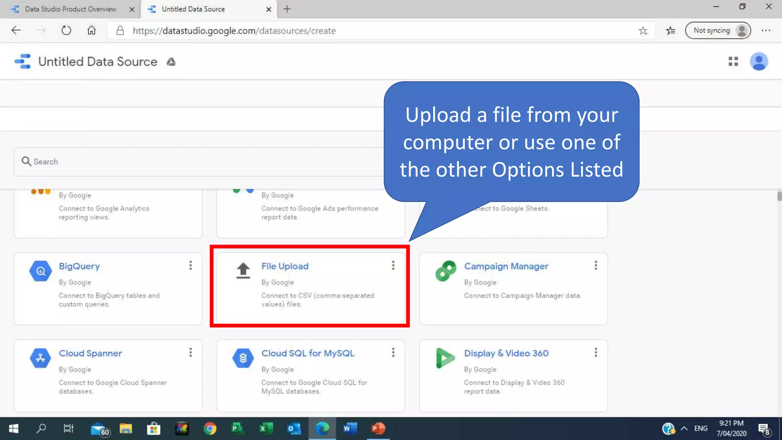The height and width of the screenshot is (440, 782).
Task: Open the Windows Start menu
Action: pos(13,429)
